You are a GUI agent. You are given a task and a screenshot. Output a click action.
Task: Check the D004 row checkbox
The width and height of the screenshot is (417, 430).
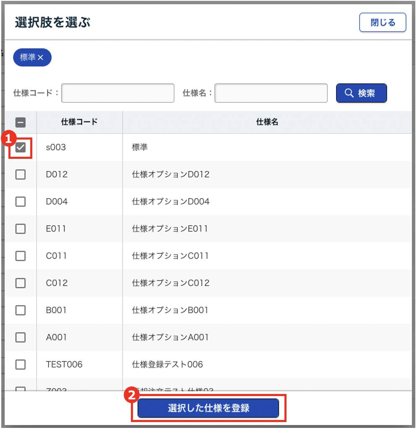pyautogui.click(x=21, y=202)
